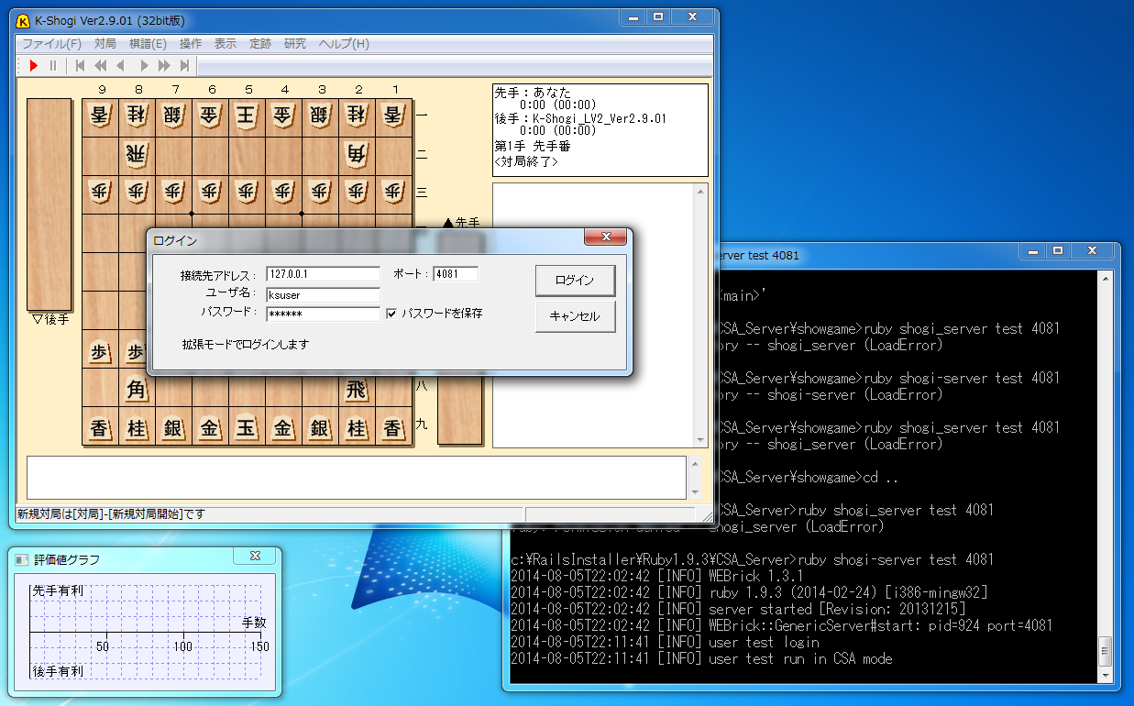Viewport: 1134px width, 706px height.
Task: Click the キャンセル button
Action: click(575, 316)
